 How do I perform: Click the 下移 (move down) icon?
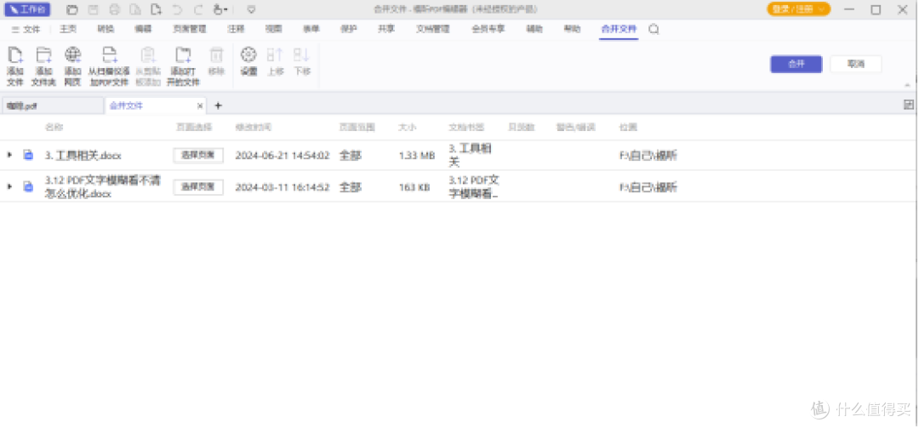301,55
